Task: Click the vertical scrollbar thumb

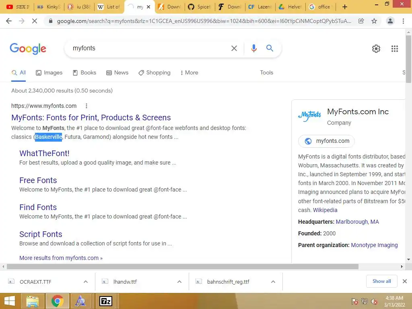Action: [x=409, y=59]
